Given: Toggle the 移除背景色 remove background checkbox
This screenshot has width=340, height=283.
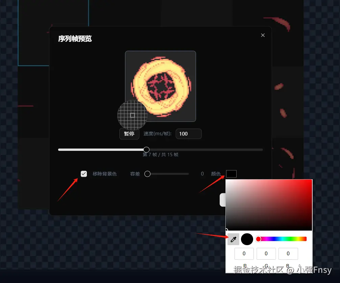Looking at the screenshot, I should pos(84,174).
